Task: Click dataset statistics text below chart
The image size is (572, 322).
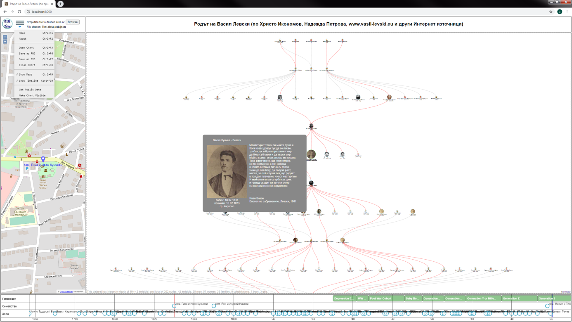Action: [178, 291]
